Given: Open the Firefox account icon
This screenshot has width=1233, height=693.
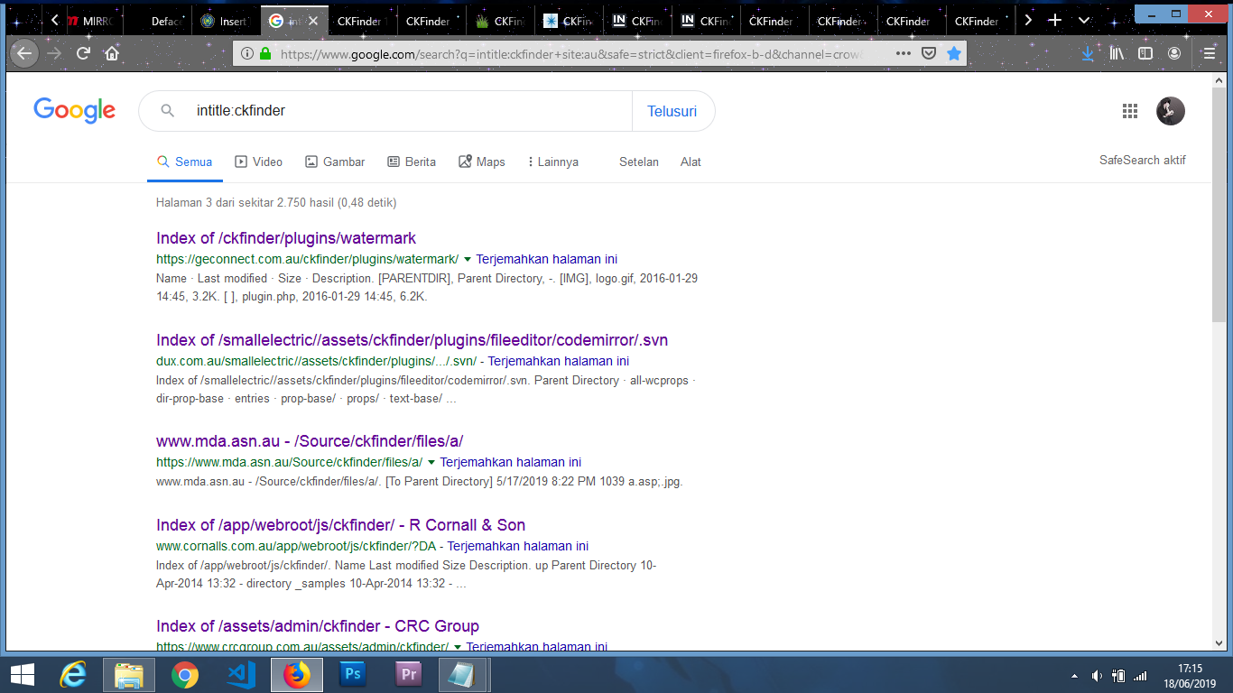Looking at the screenshot, I should click(x=1174, y=53).
